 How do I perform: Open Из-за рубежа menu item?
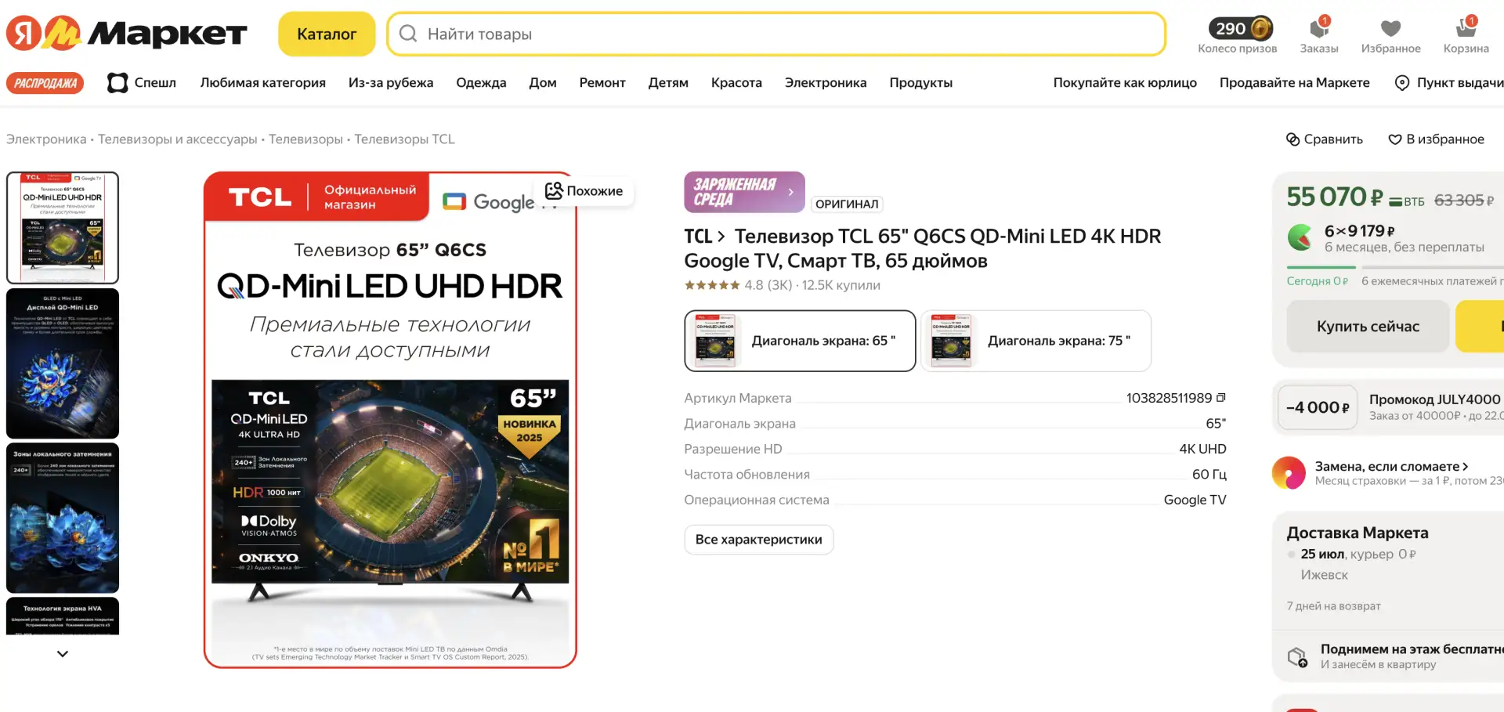click(391, 82)
